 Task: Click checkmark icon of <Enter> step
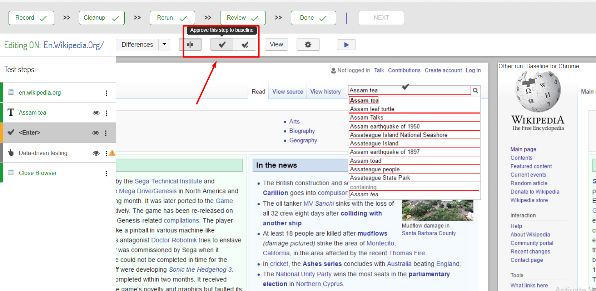(x=11, y=132)
